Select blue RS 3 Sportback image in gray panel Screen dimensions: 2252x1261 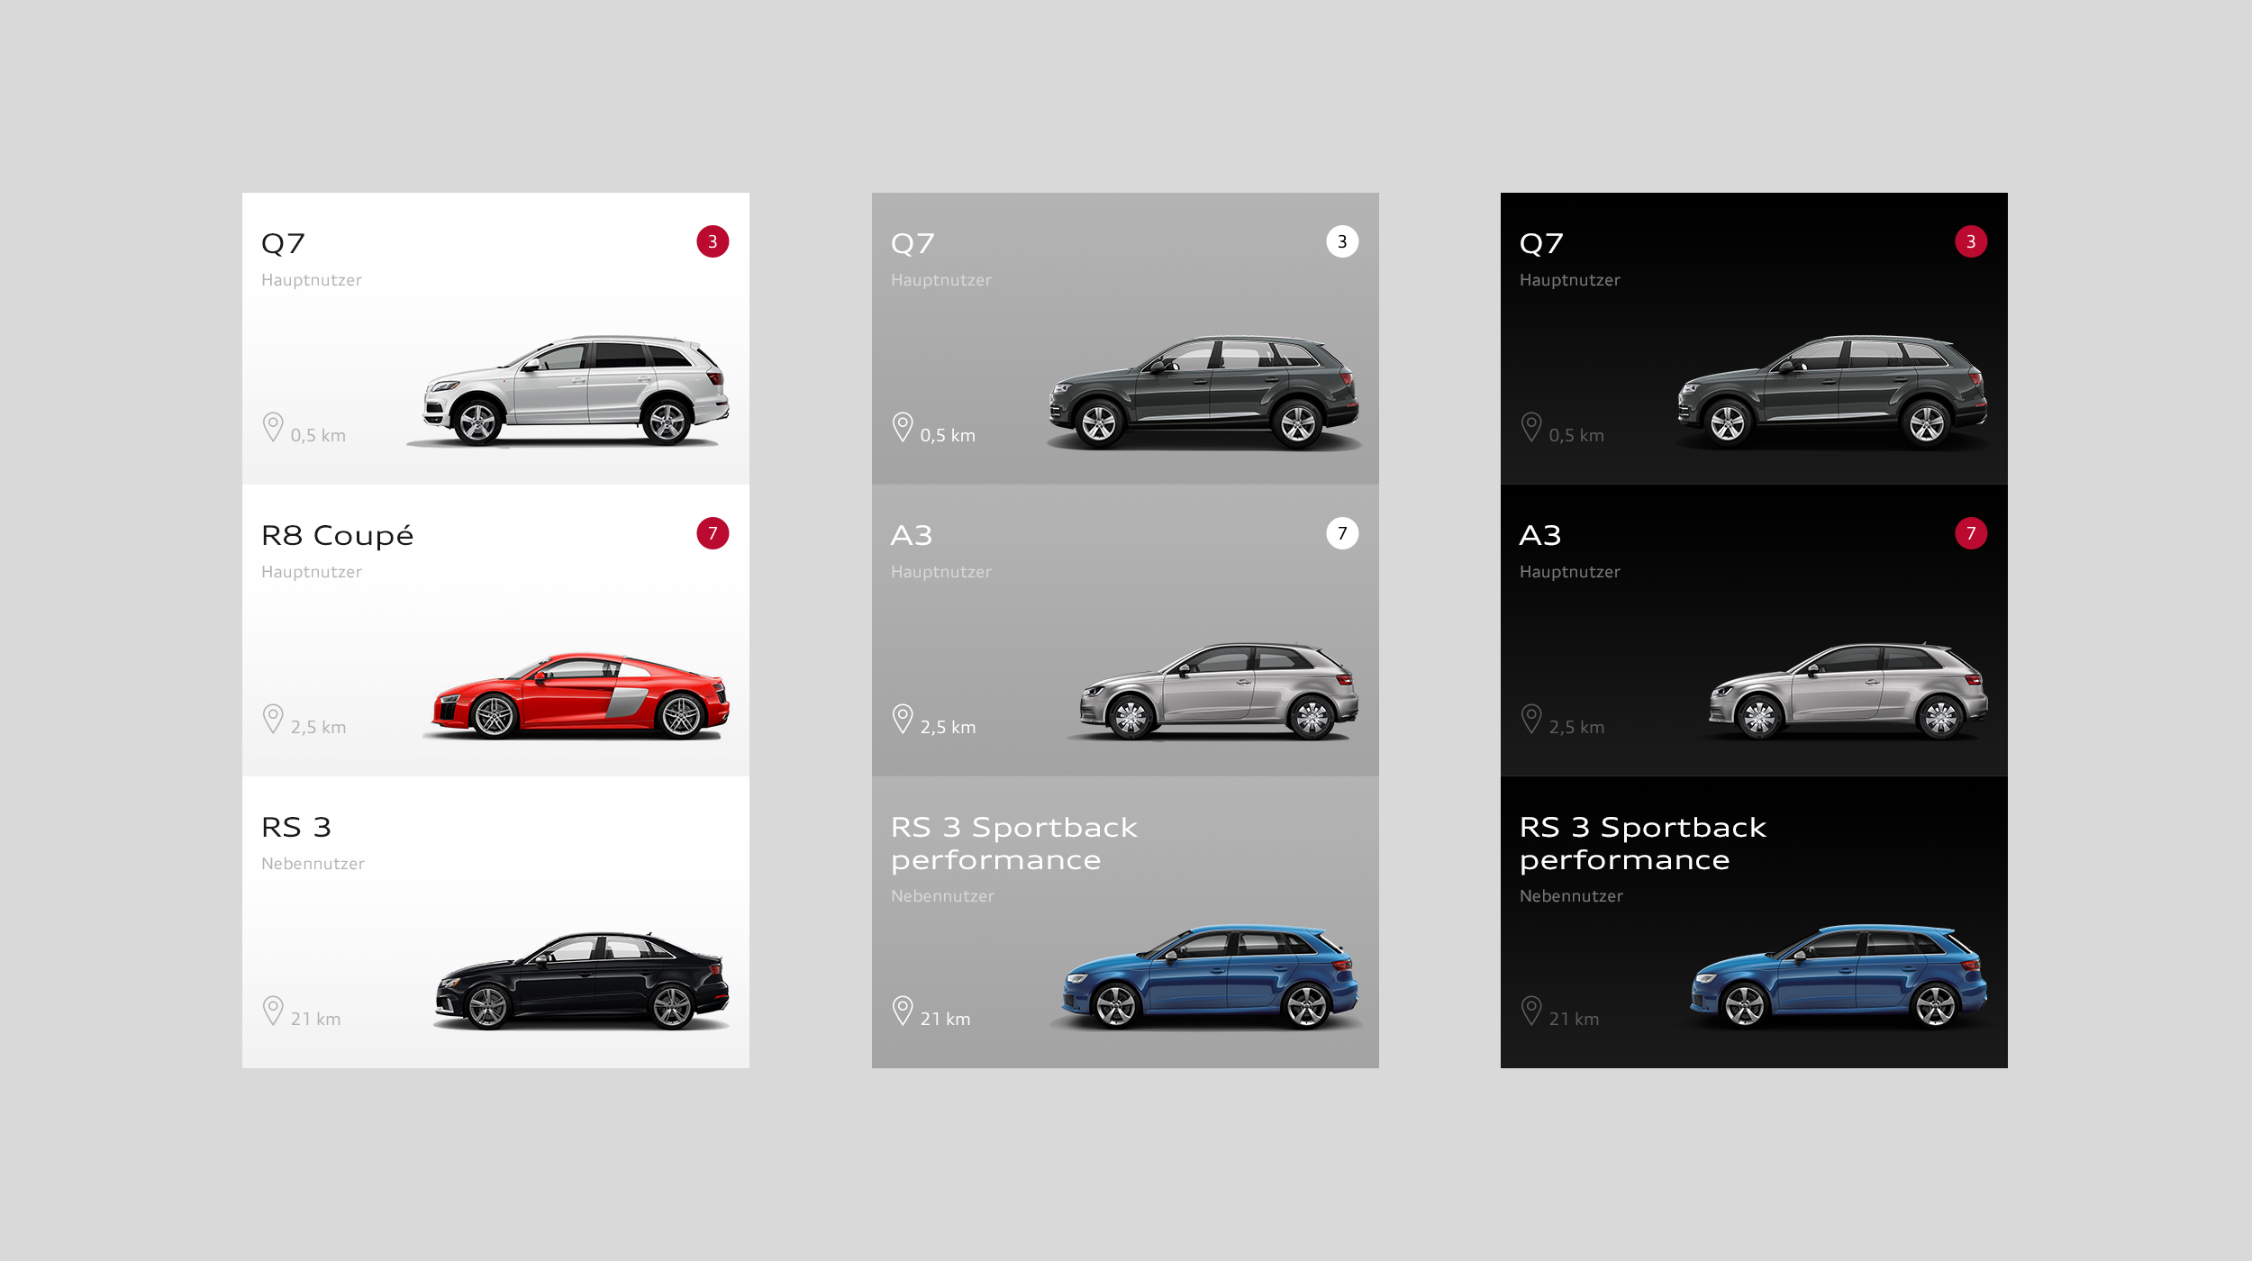(1209, 977)
